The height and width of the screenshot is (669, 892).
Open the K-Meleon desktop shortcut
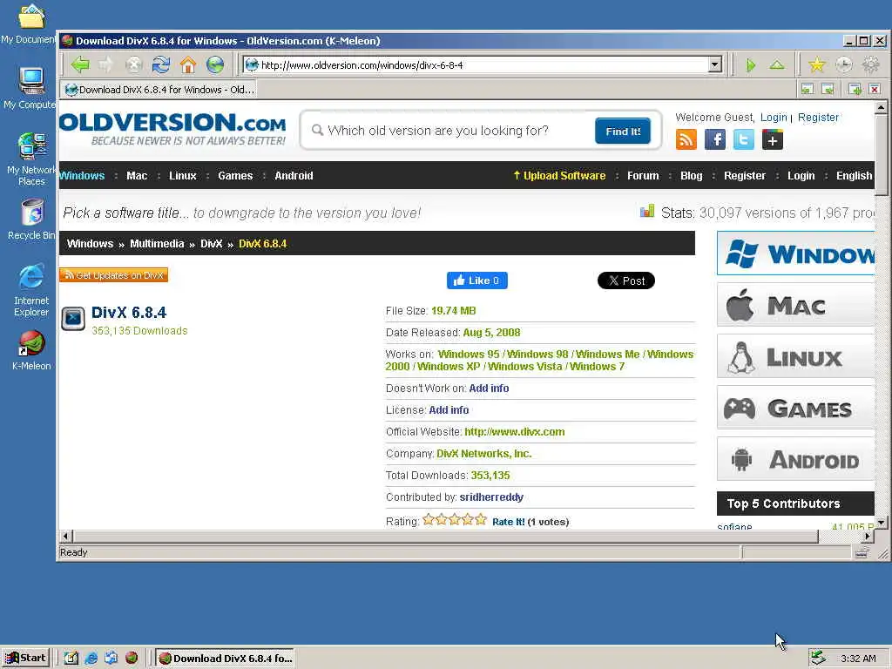click(32, 350)
